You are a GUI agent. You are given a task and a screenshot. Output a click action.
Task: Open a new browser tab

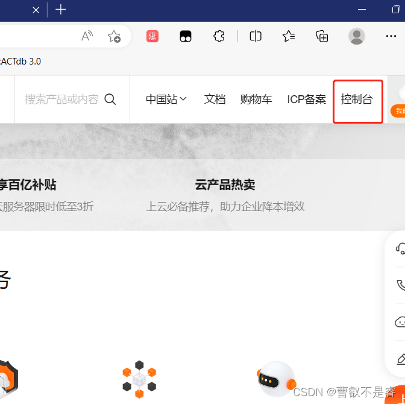(61, 10)
